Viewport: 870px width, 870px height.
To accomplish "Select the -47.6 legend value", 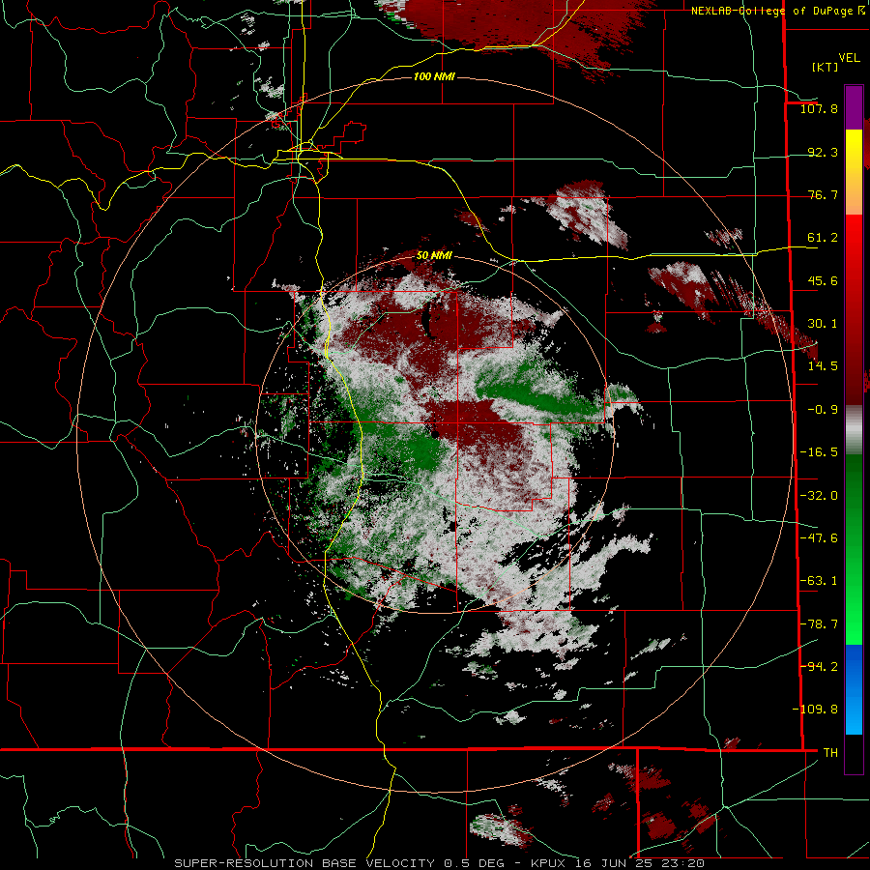I will (819, 538).
